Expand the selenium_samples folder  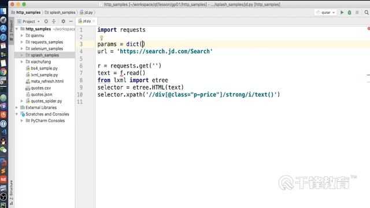pyautogui.click(x=22, y=49)
